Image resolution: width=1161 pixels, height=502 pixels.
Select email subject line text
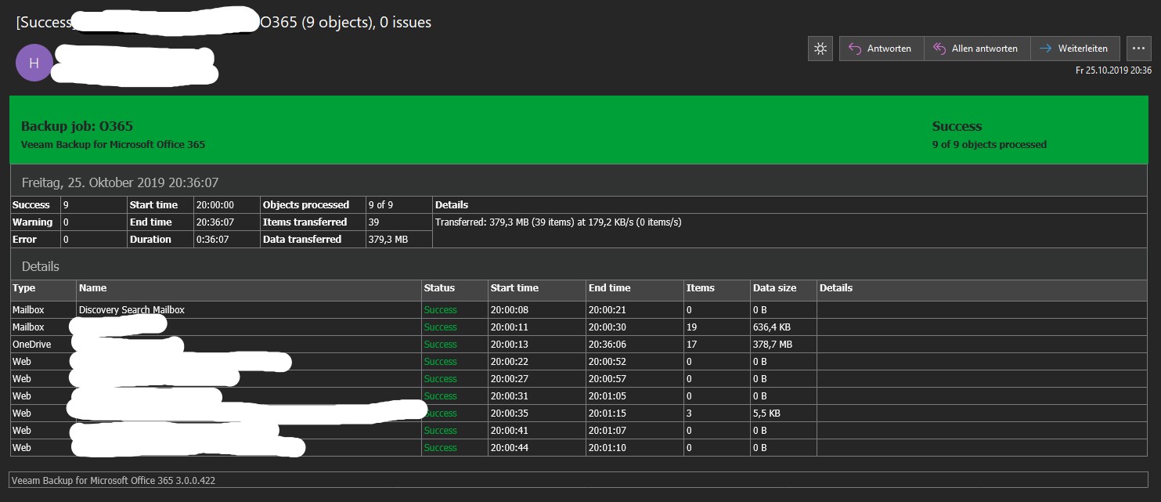coord(223,23)
